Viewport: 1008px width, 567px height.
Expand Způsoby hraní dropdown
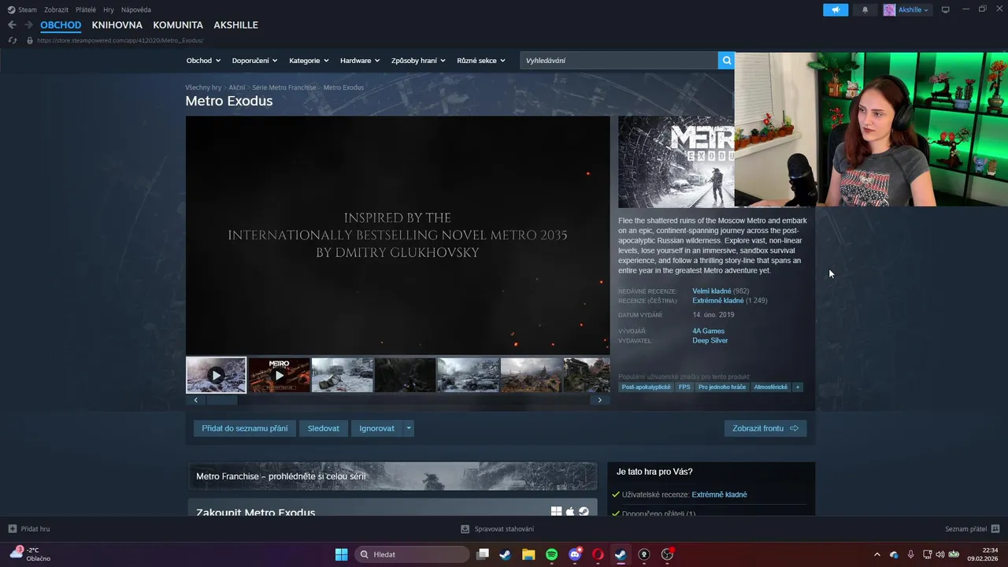pyautogui.click(x=418, y=61)
